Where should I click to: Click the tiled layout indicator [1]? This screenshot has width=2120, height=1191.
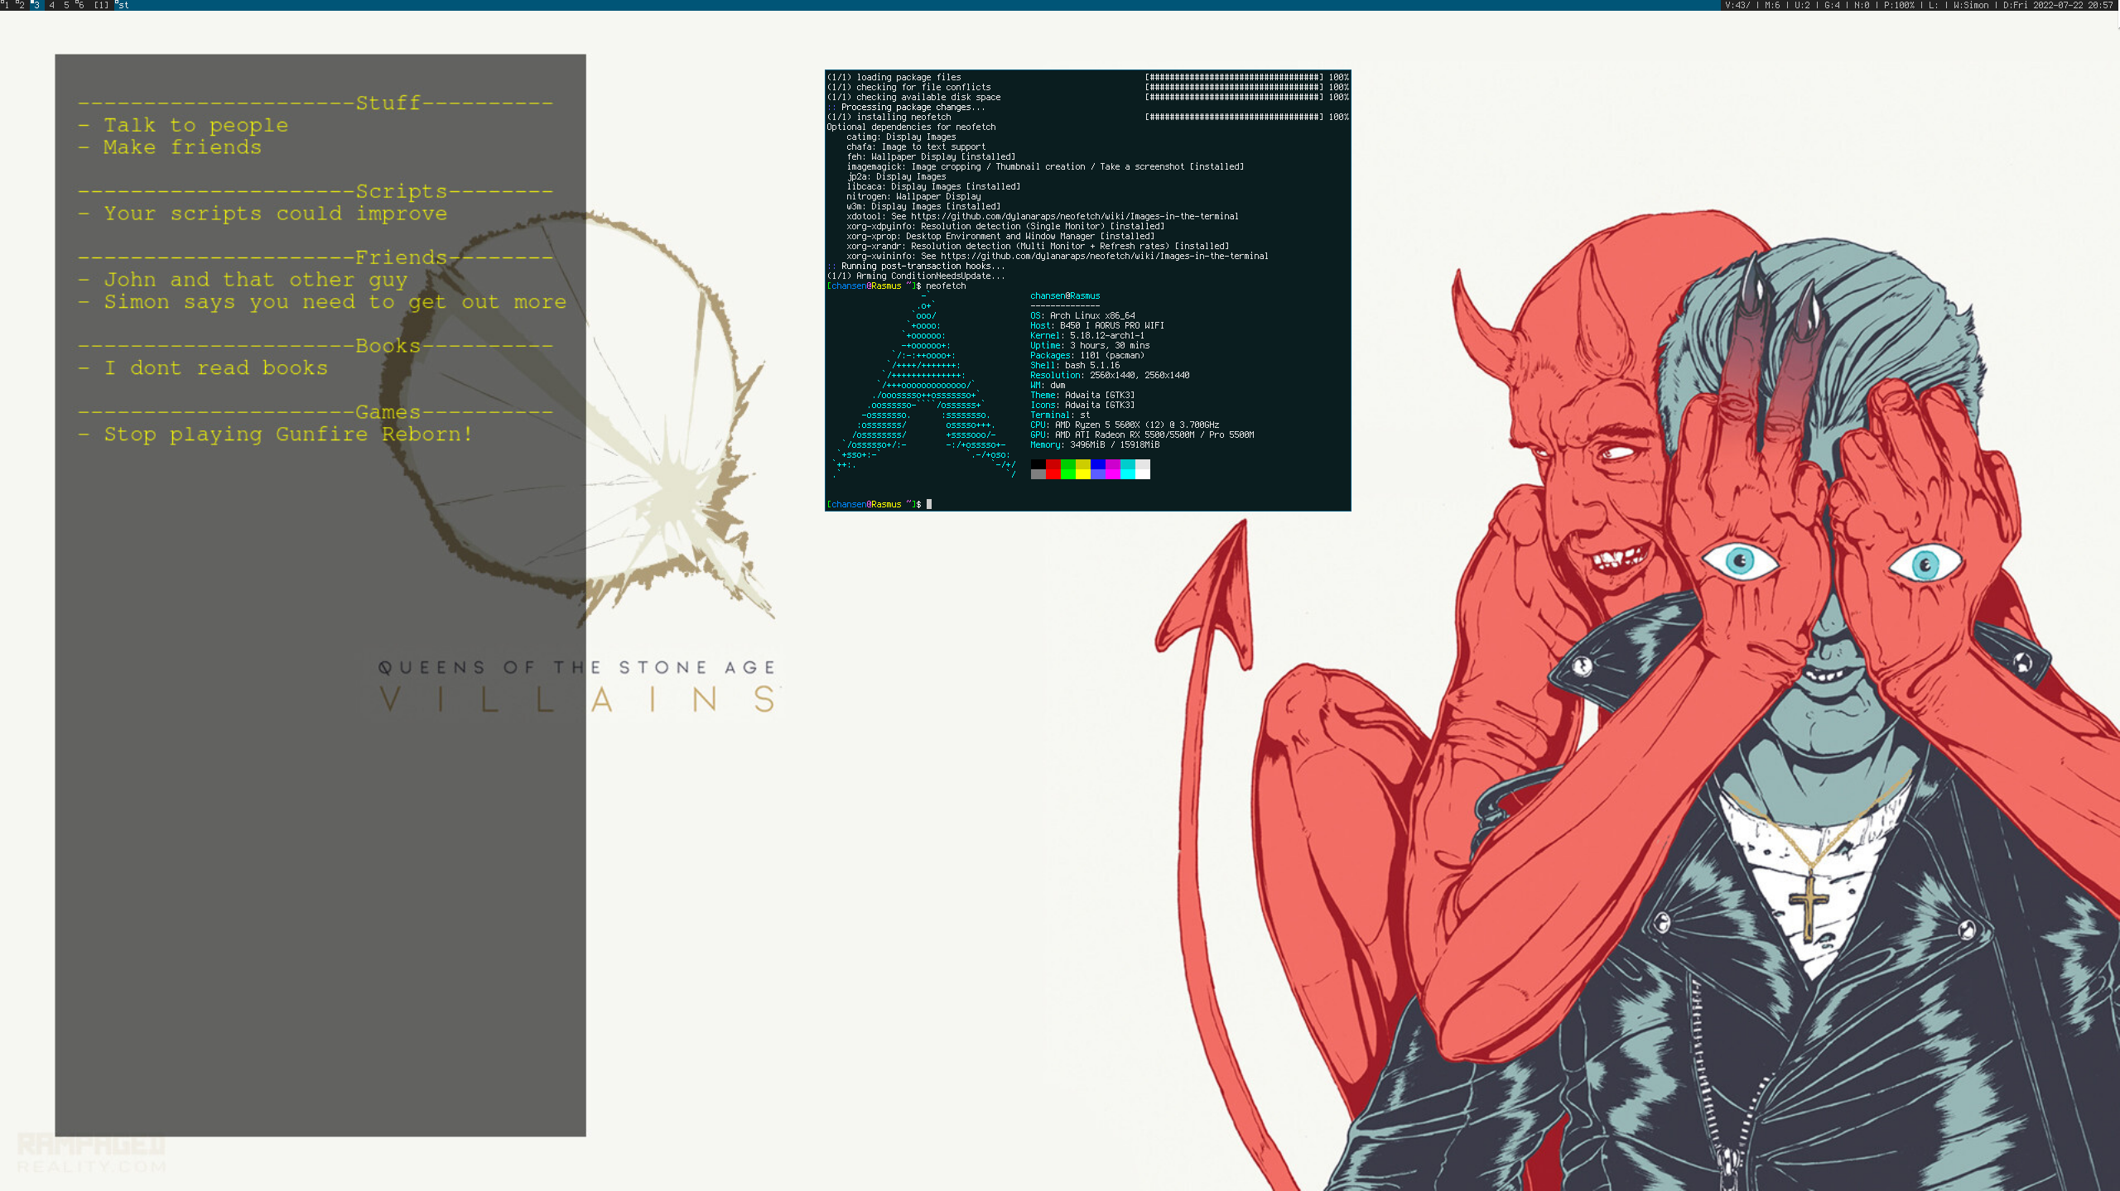tap(101, 5)
